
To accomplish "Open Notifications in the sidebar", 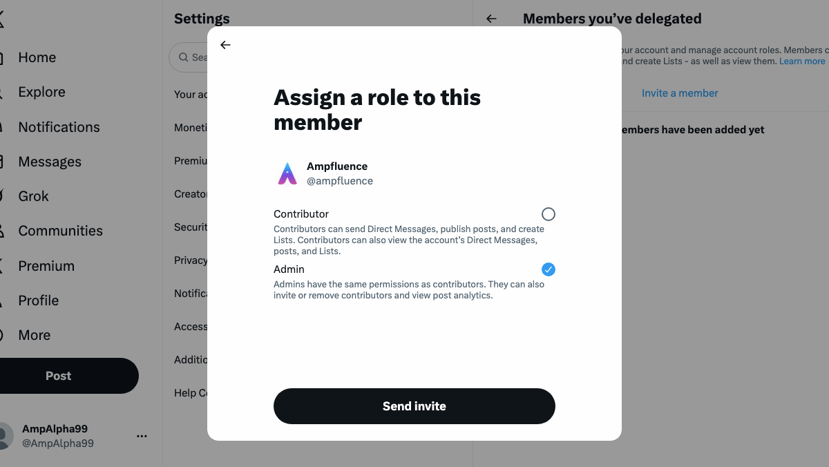I will point(59,127).
